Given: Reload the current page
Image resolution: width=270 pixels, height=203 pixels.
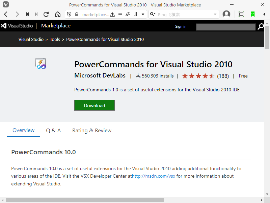Looking at the screenshot, I should pyautogui.click(x=46, y=14).
